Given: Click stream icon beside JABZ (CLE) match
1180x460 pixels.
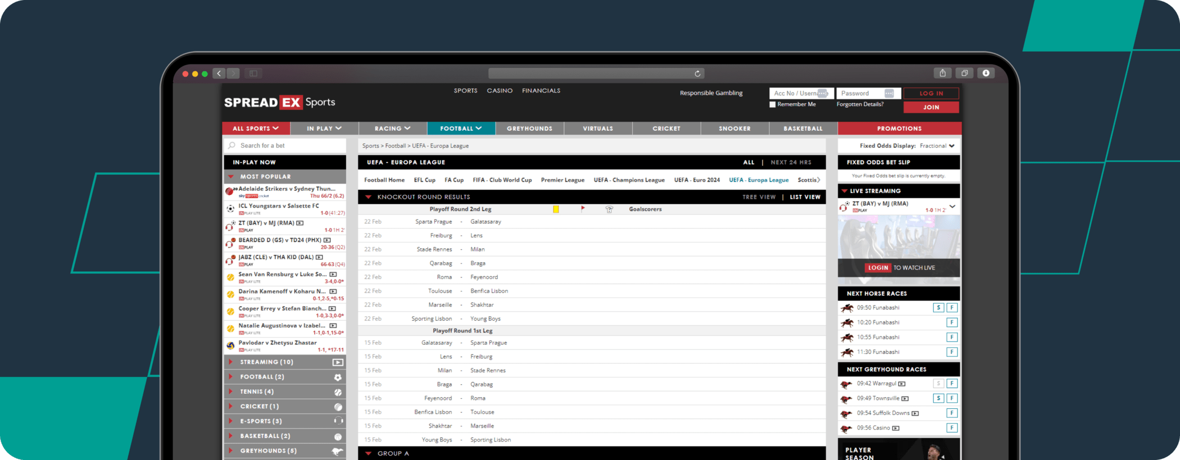Looking at the screenshot, I should (319, 257).
